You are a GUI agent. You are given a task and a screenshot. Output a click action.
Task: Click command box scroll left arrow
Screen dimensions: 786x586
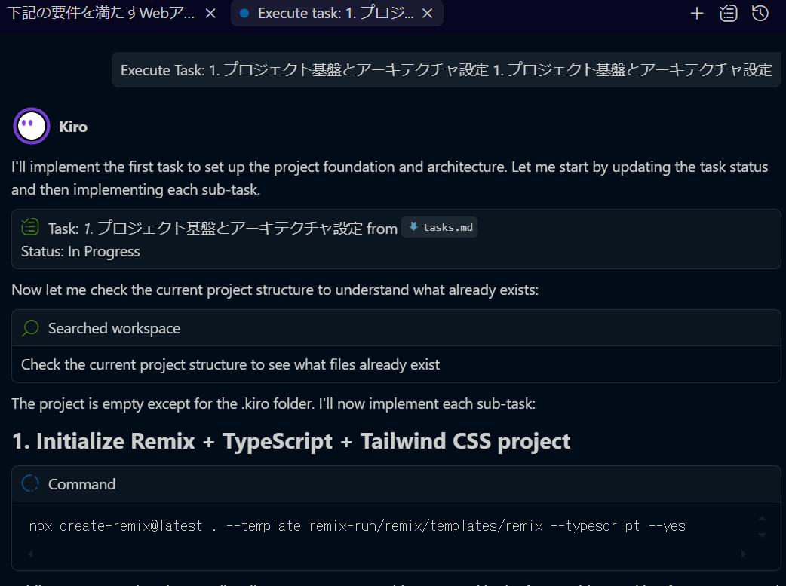(31, 554)
